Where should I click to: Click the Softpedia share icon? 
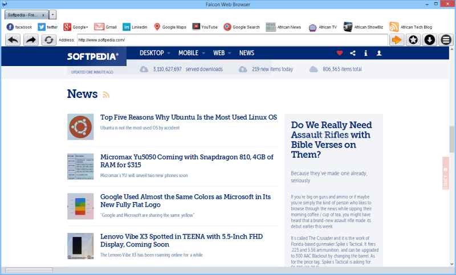[x=353, y=53]
